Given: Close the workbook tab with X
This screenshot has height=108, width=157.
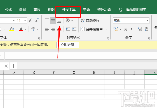Looking at the screenshot, I should (x=6, y=66).
